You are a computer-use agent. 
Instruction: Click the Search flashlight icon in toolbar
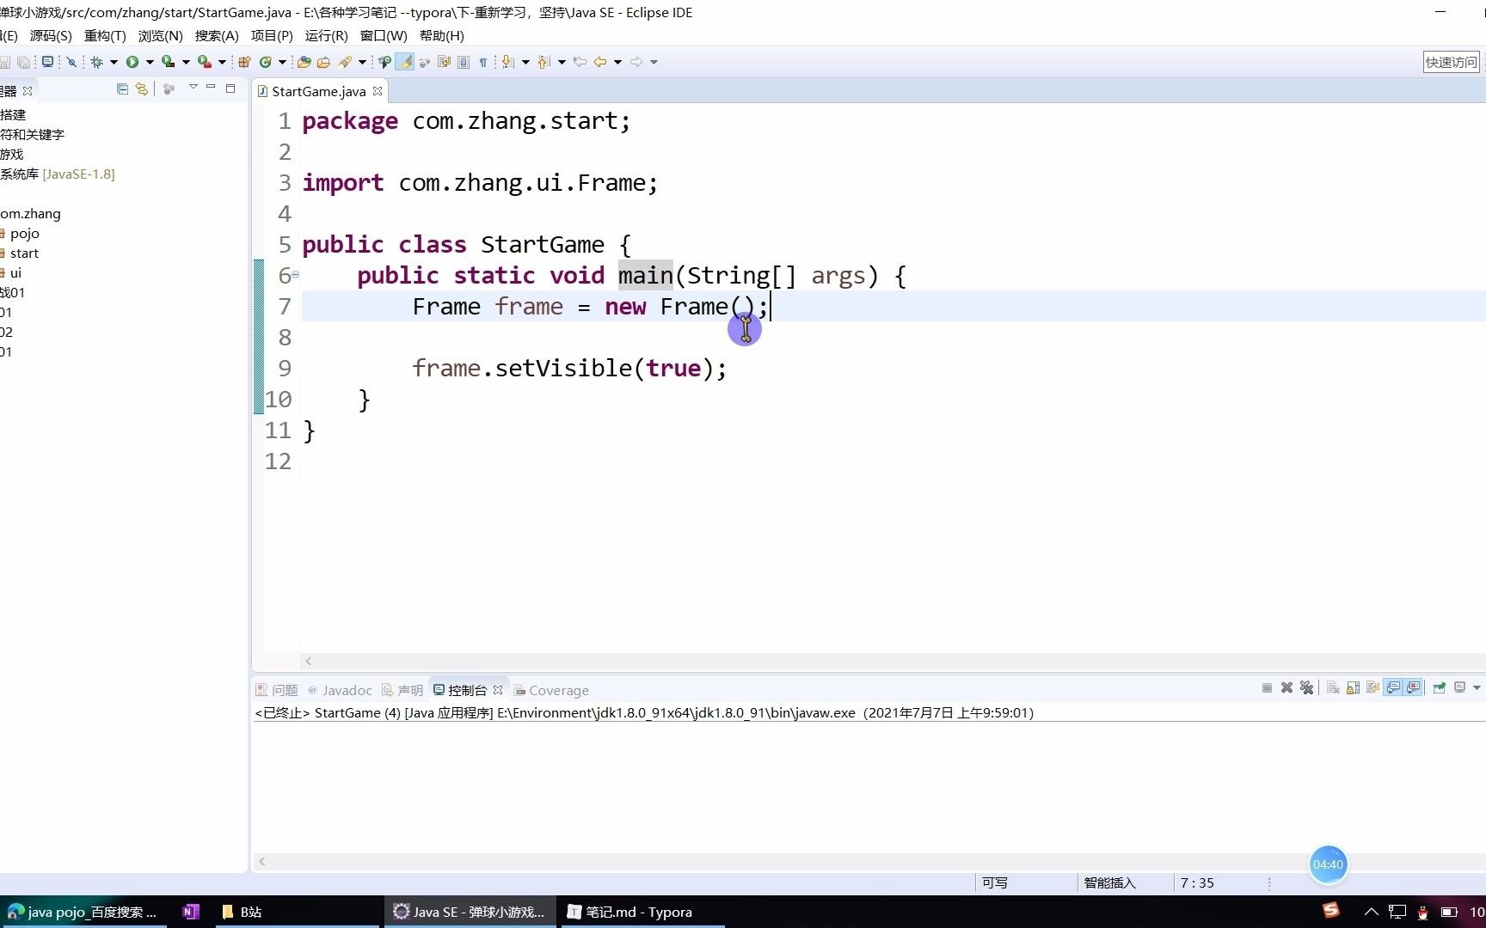[x=344, y=62]
